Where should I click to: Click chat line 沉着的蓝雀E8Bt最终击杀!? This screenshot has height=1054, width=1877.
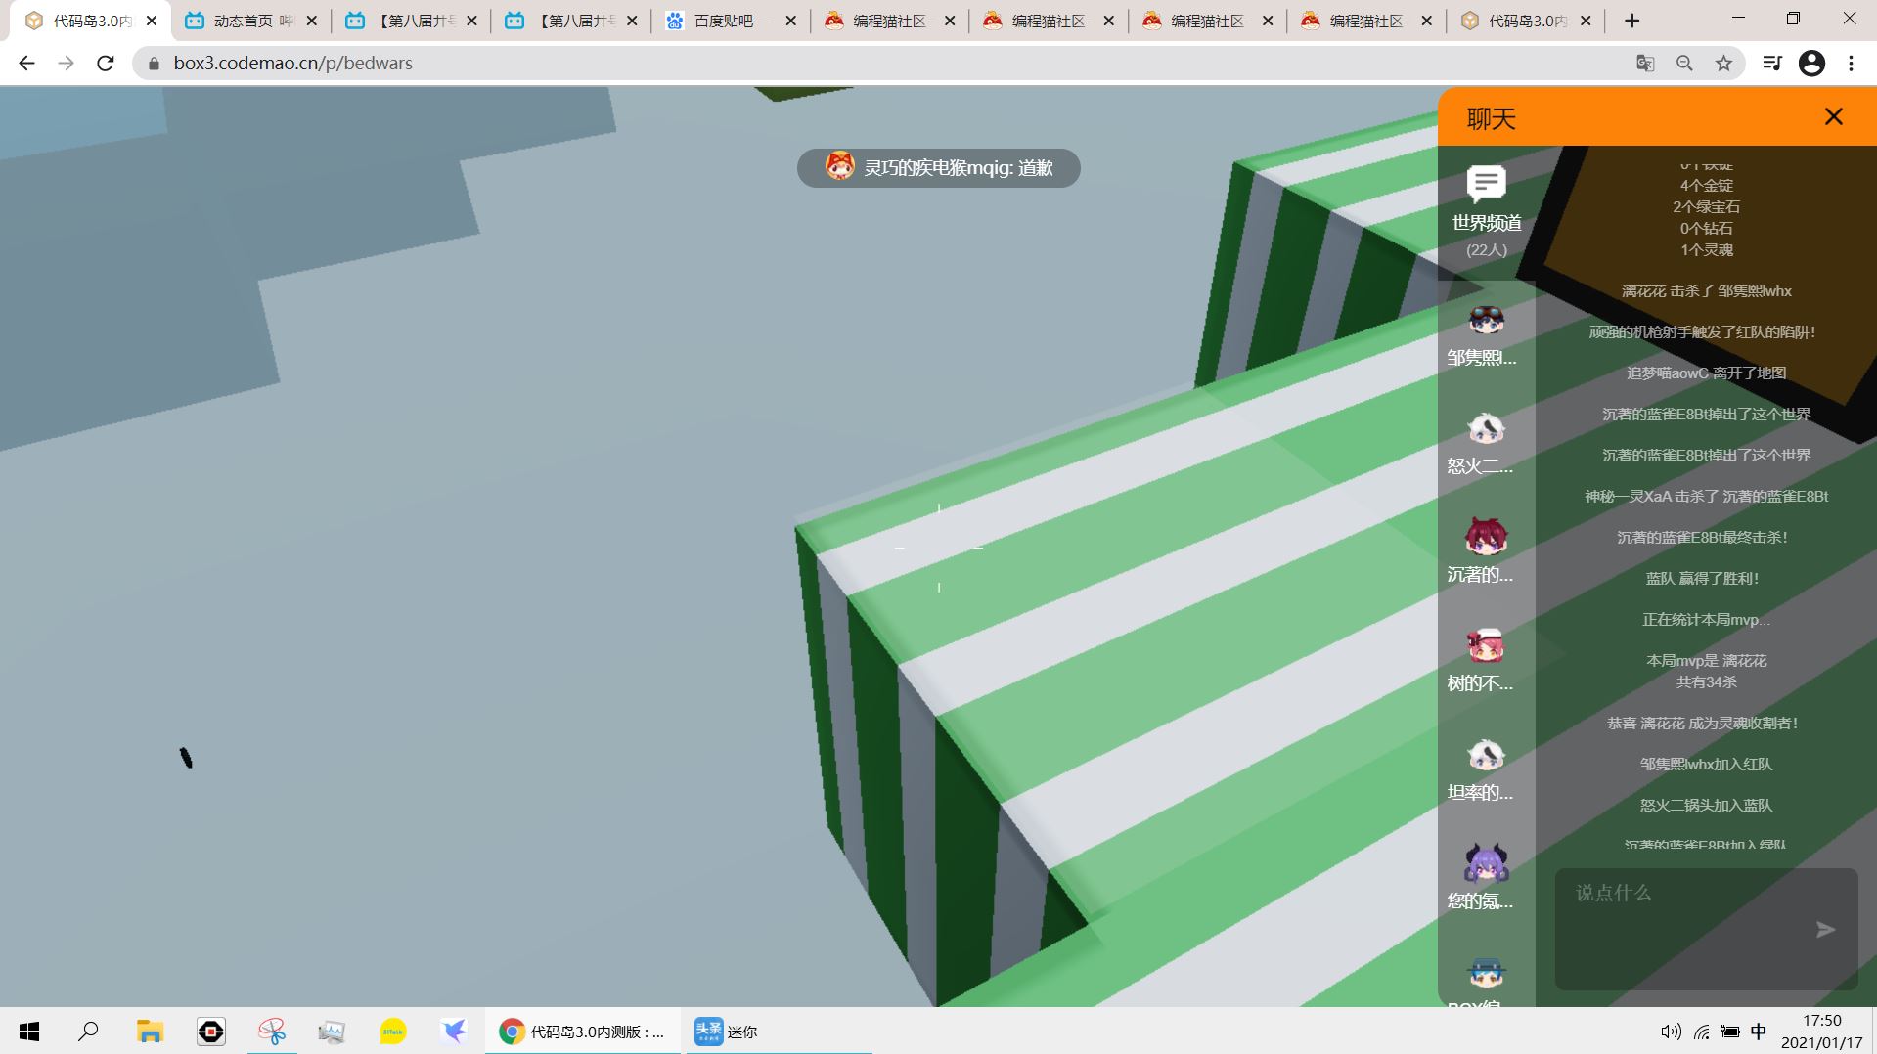1702,538
